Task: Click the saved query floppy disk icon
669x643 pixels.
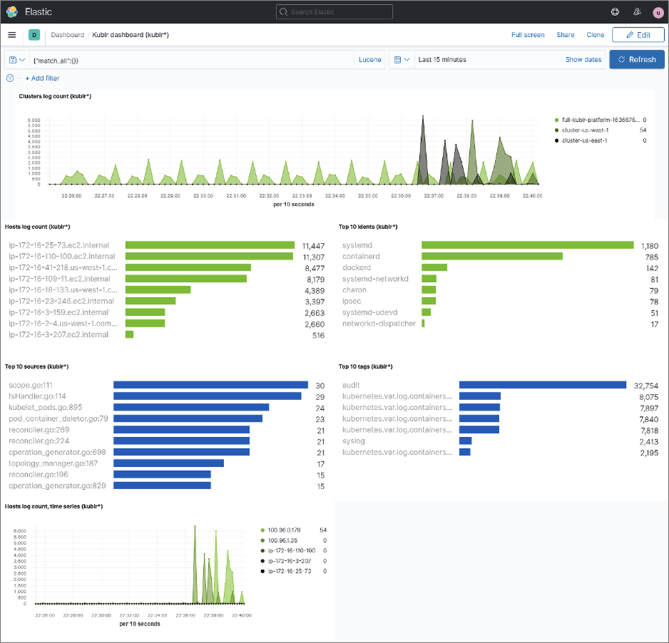Action: [13, 59]
